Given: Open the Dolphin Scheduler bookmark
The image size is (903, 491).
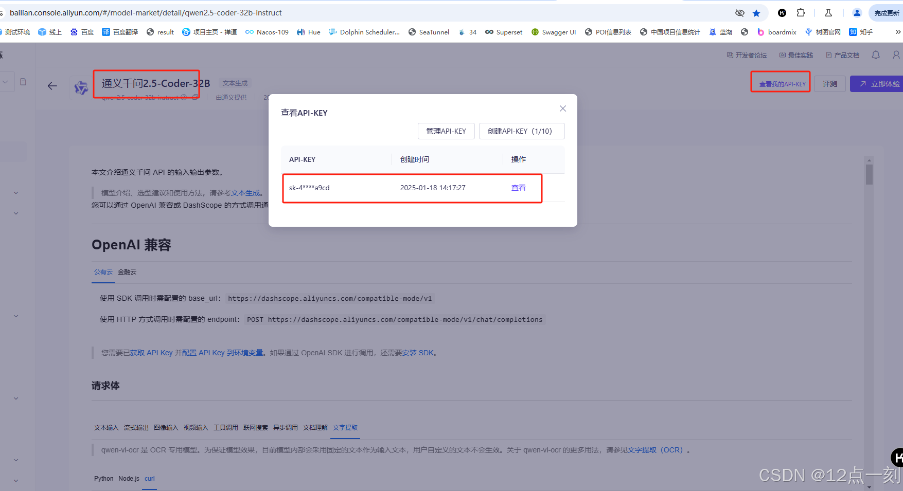Looking at the screenshot, I should (364, 32).
